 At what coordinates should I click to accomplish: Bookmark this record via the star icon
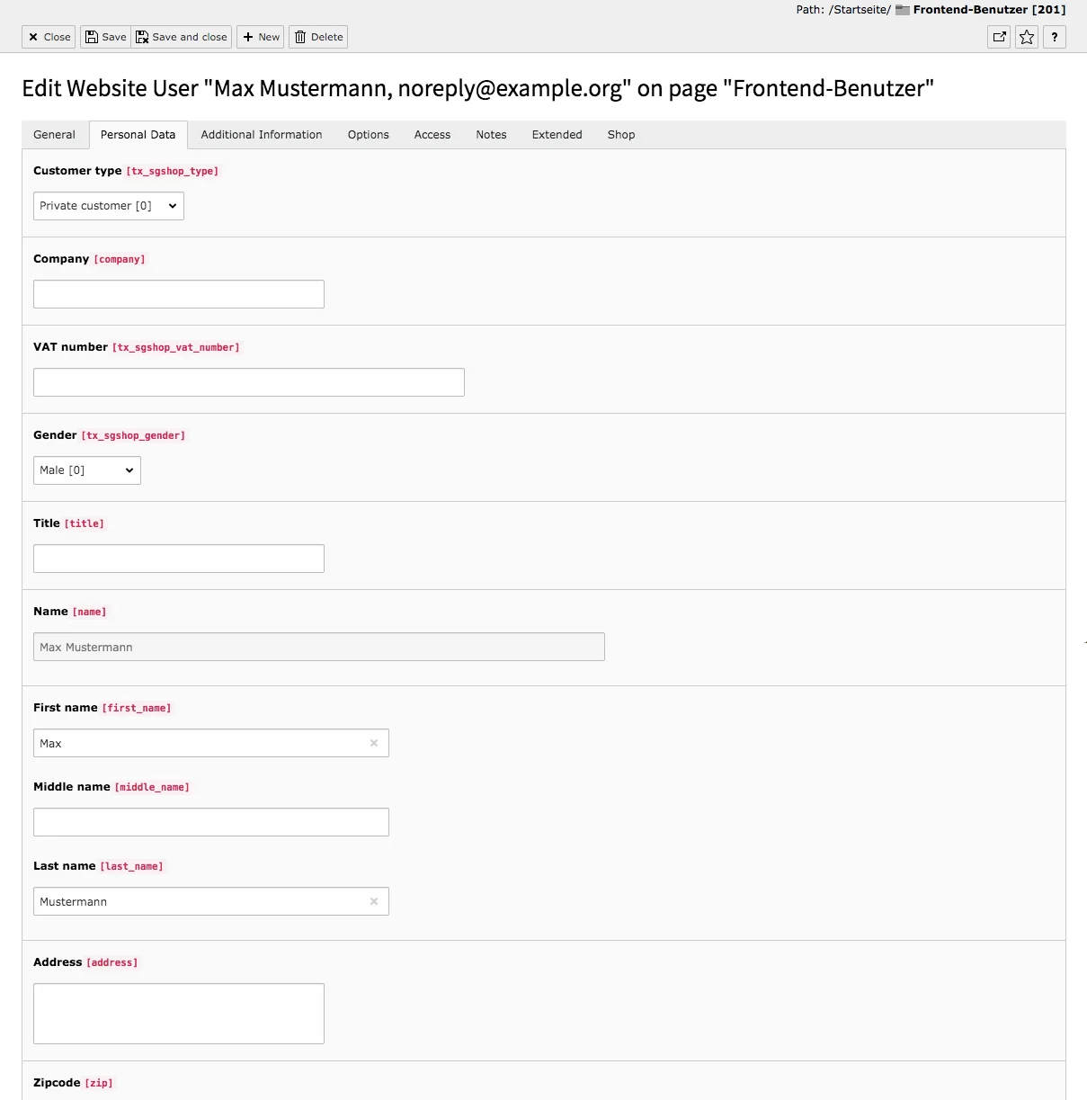click(x=1026, y=37)
